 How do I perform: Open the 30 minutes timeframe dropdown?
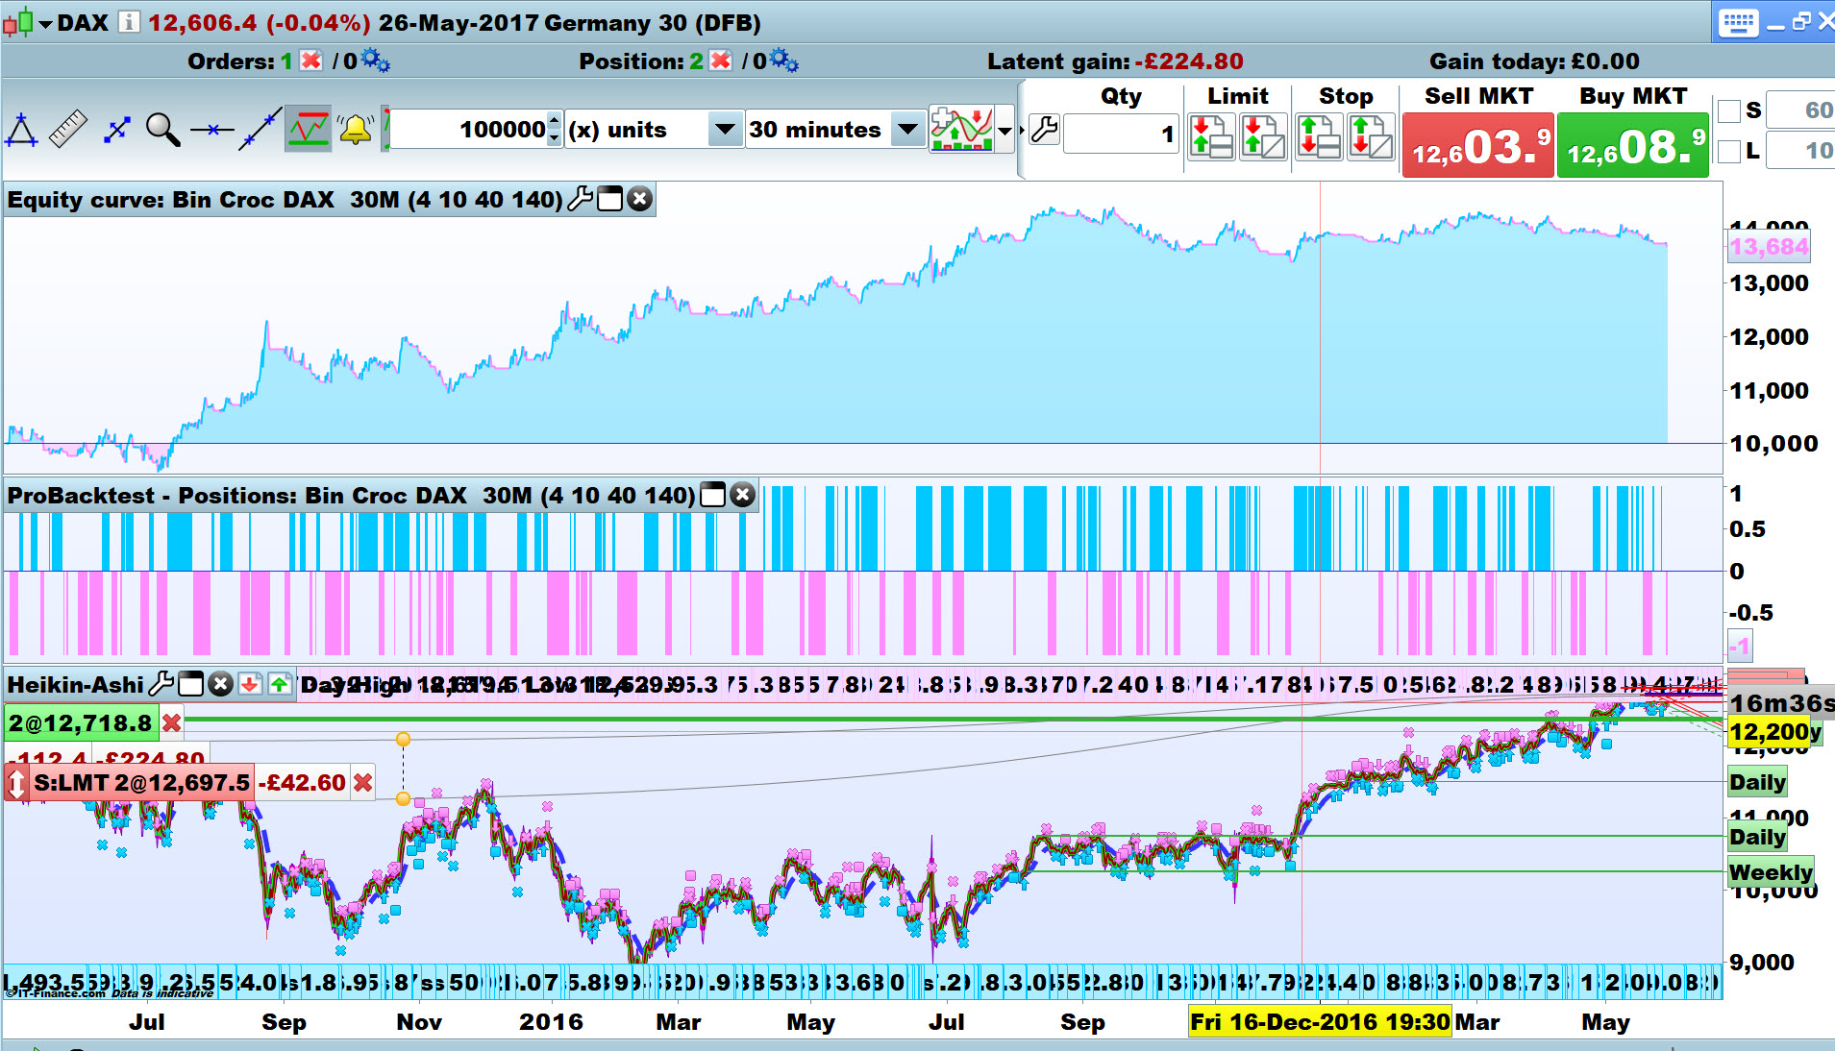(x=906, y=129)
